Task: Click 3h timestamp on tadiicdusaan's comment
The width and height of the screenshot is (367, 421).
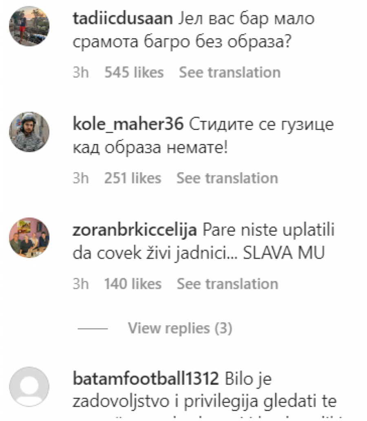Action: pyautogui.click(x=81, y=73)
